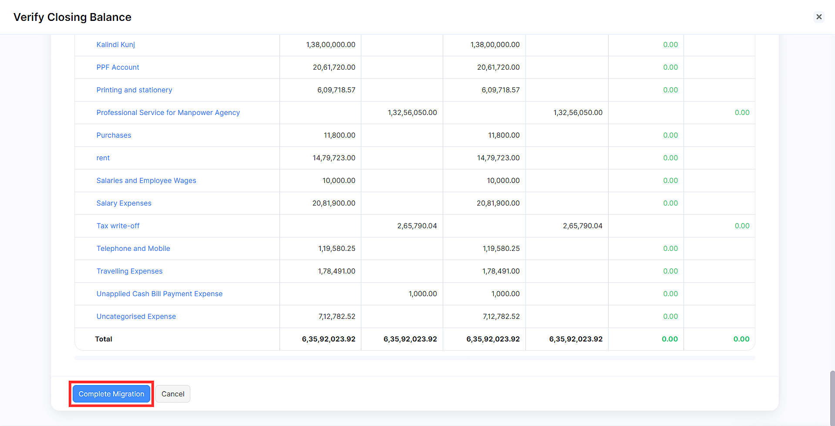
Task: Open the PPF Account link
Action: coord(118,68)
